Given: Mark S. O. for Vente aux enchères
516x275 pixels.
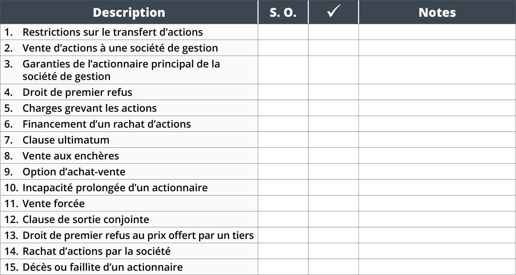Looking at the screenshot, I should (x=283, y=156).
